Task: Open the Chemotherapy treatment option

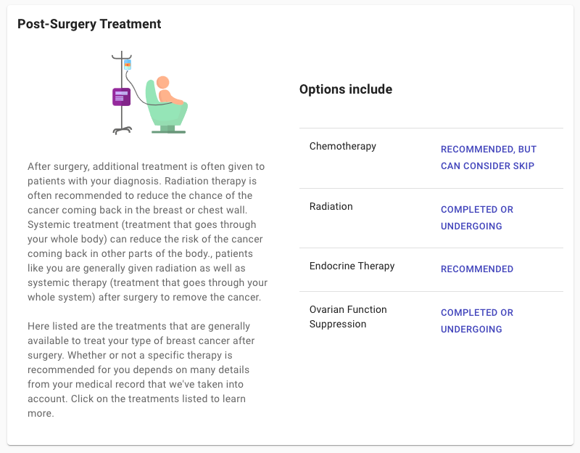Action: point(342,147)
